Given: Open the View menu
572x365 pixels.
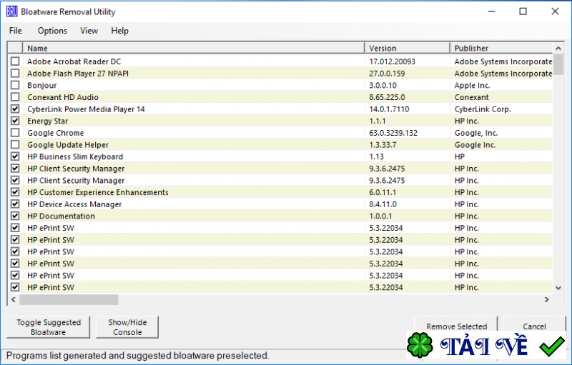Looking at the screenshot, I should click(89, 31).
